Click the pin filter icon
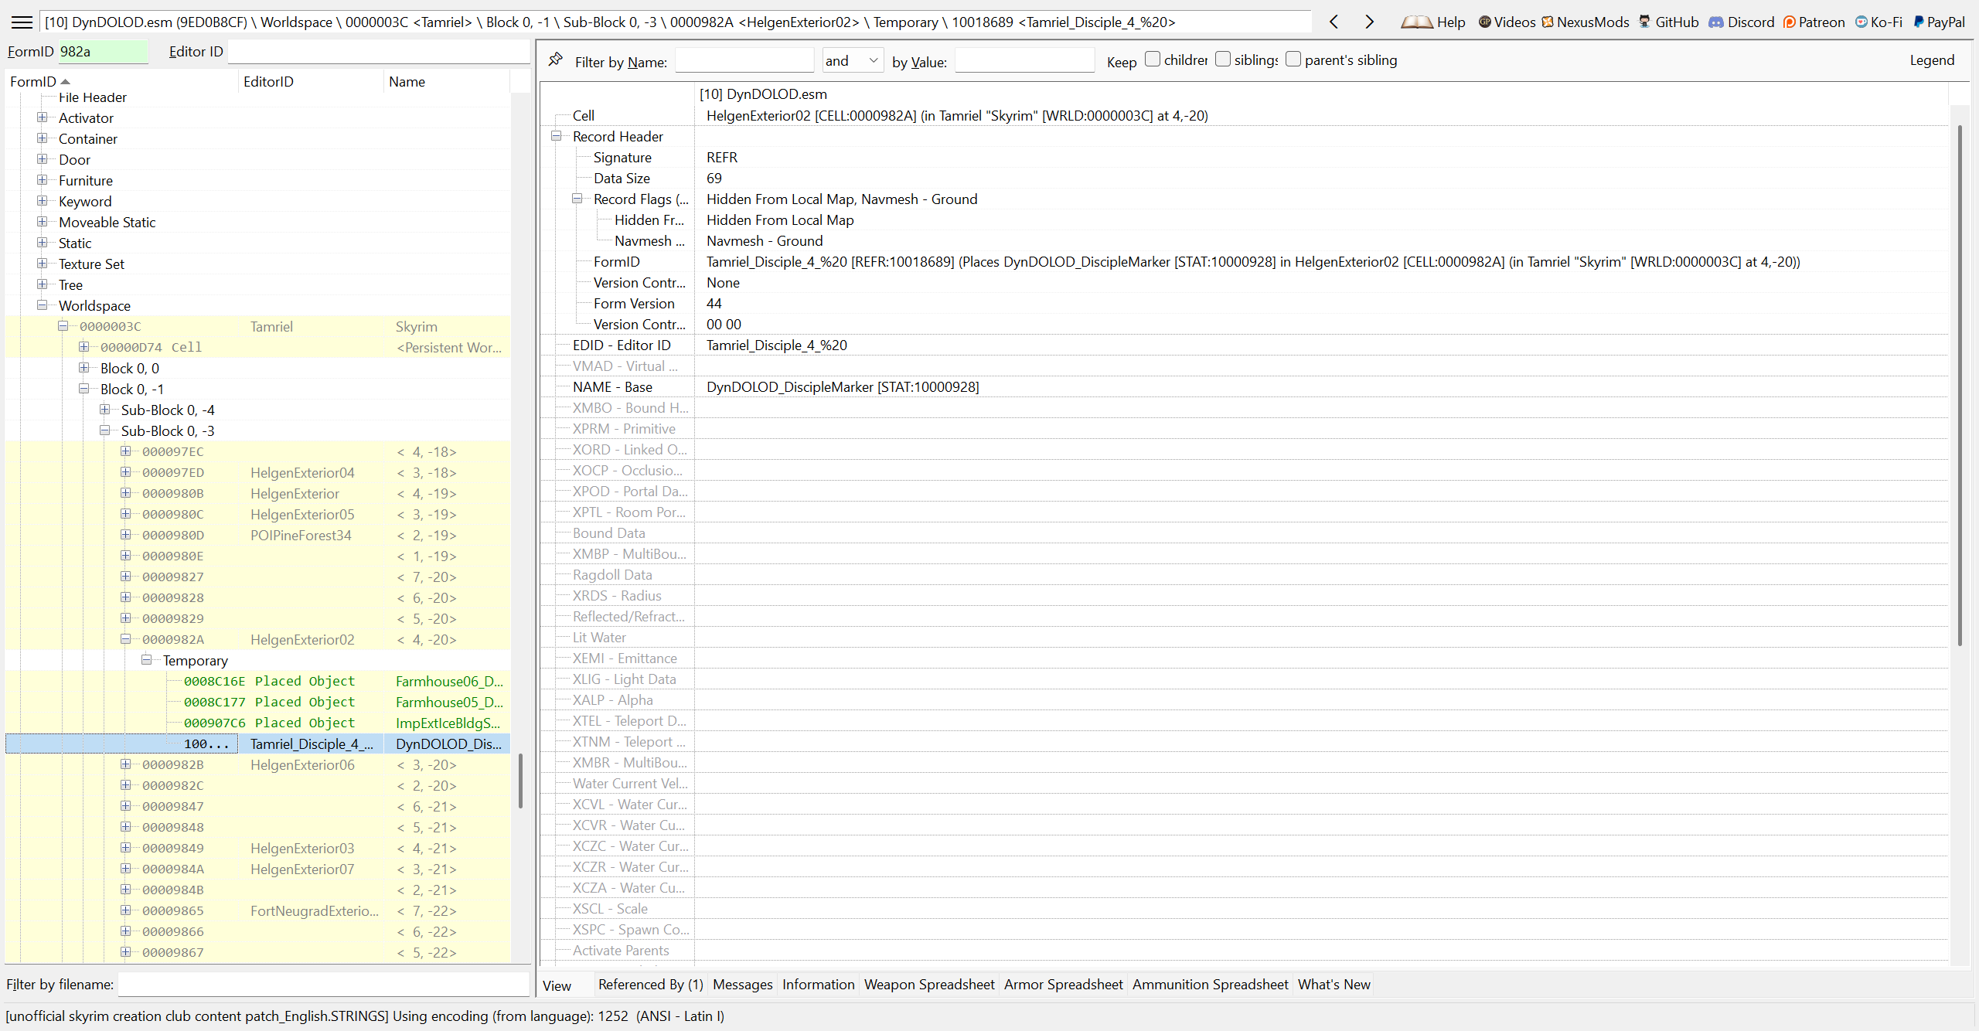1979x1031 pixels. tap(555, 60)
